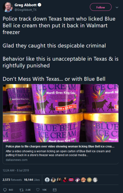This screenshot has width=123, height=193.
Task: View 10,144 Likes list
Action: click(32, 180)
